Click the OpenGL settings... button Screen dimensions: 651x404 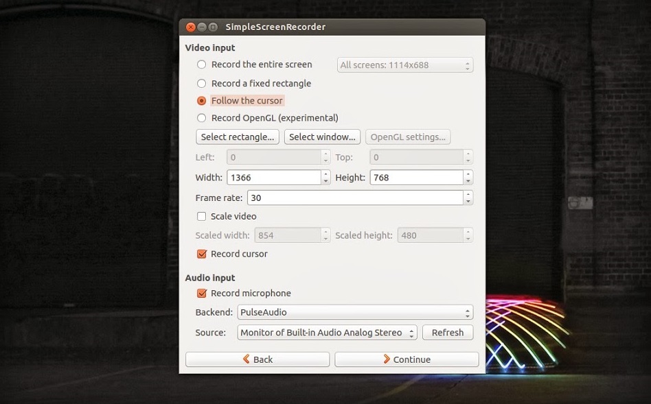coord(408,137)
